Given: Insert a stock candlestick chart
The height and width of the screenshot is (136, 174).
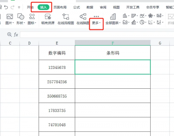Looking at the screenshot, I should (x=159, y=16).
